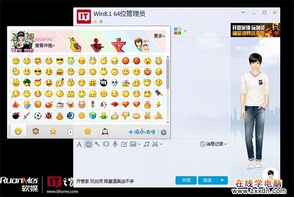The image size is (294, 197).
Task: Click the window shake icon
Action: [106, 144]
